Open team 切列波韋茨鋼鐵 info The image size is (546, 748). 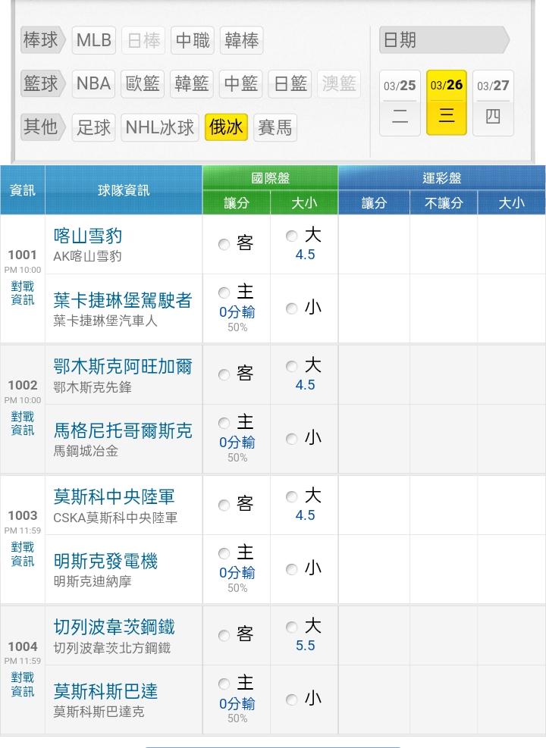(x=114, y=627)
